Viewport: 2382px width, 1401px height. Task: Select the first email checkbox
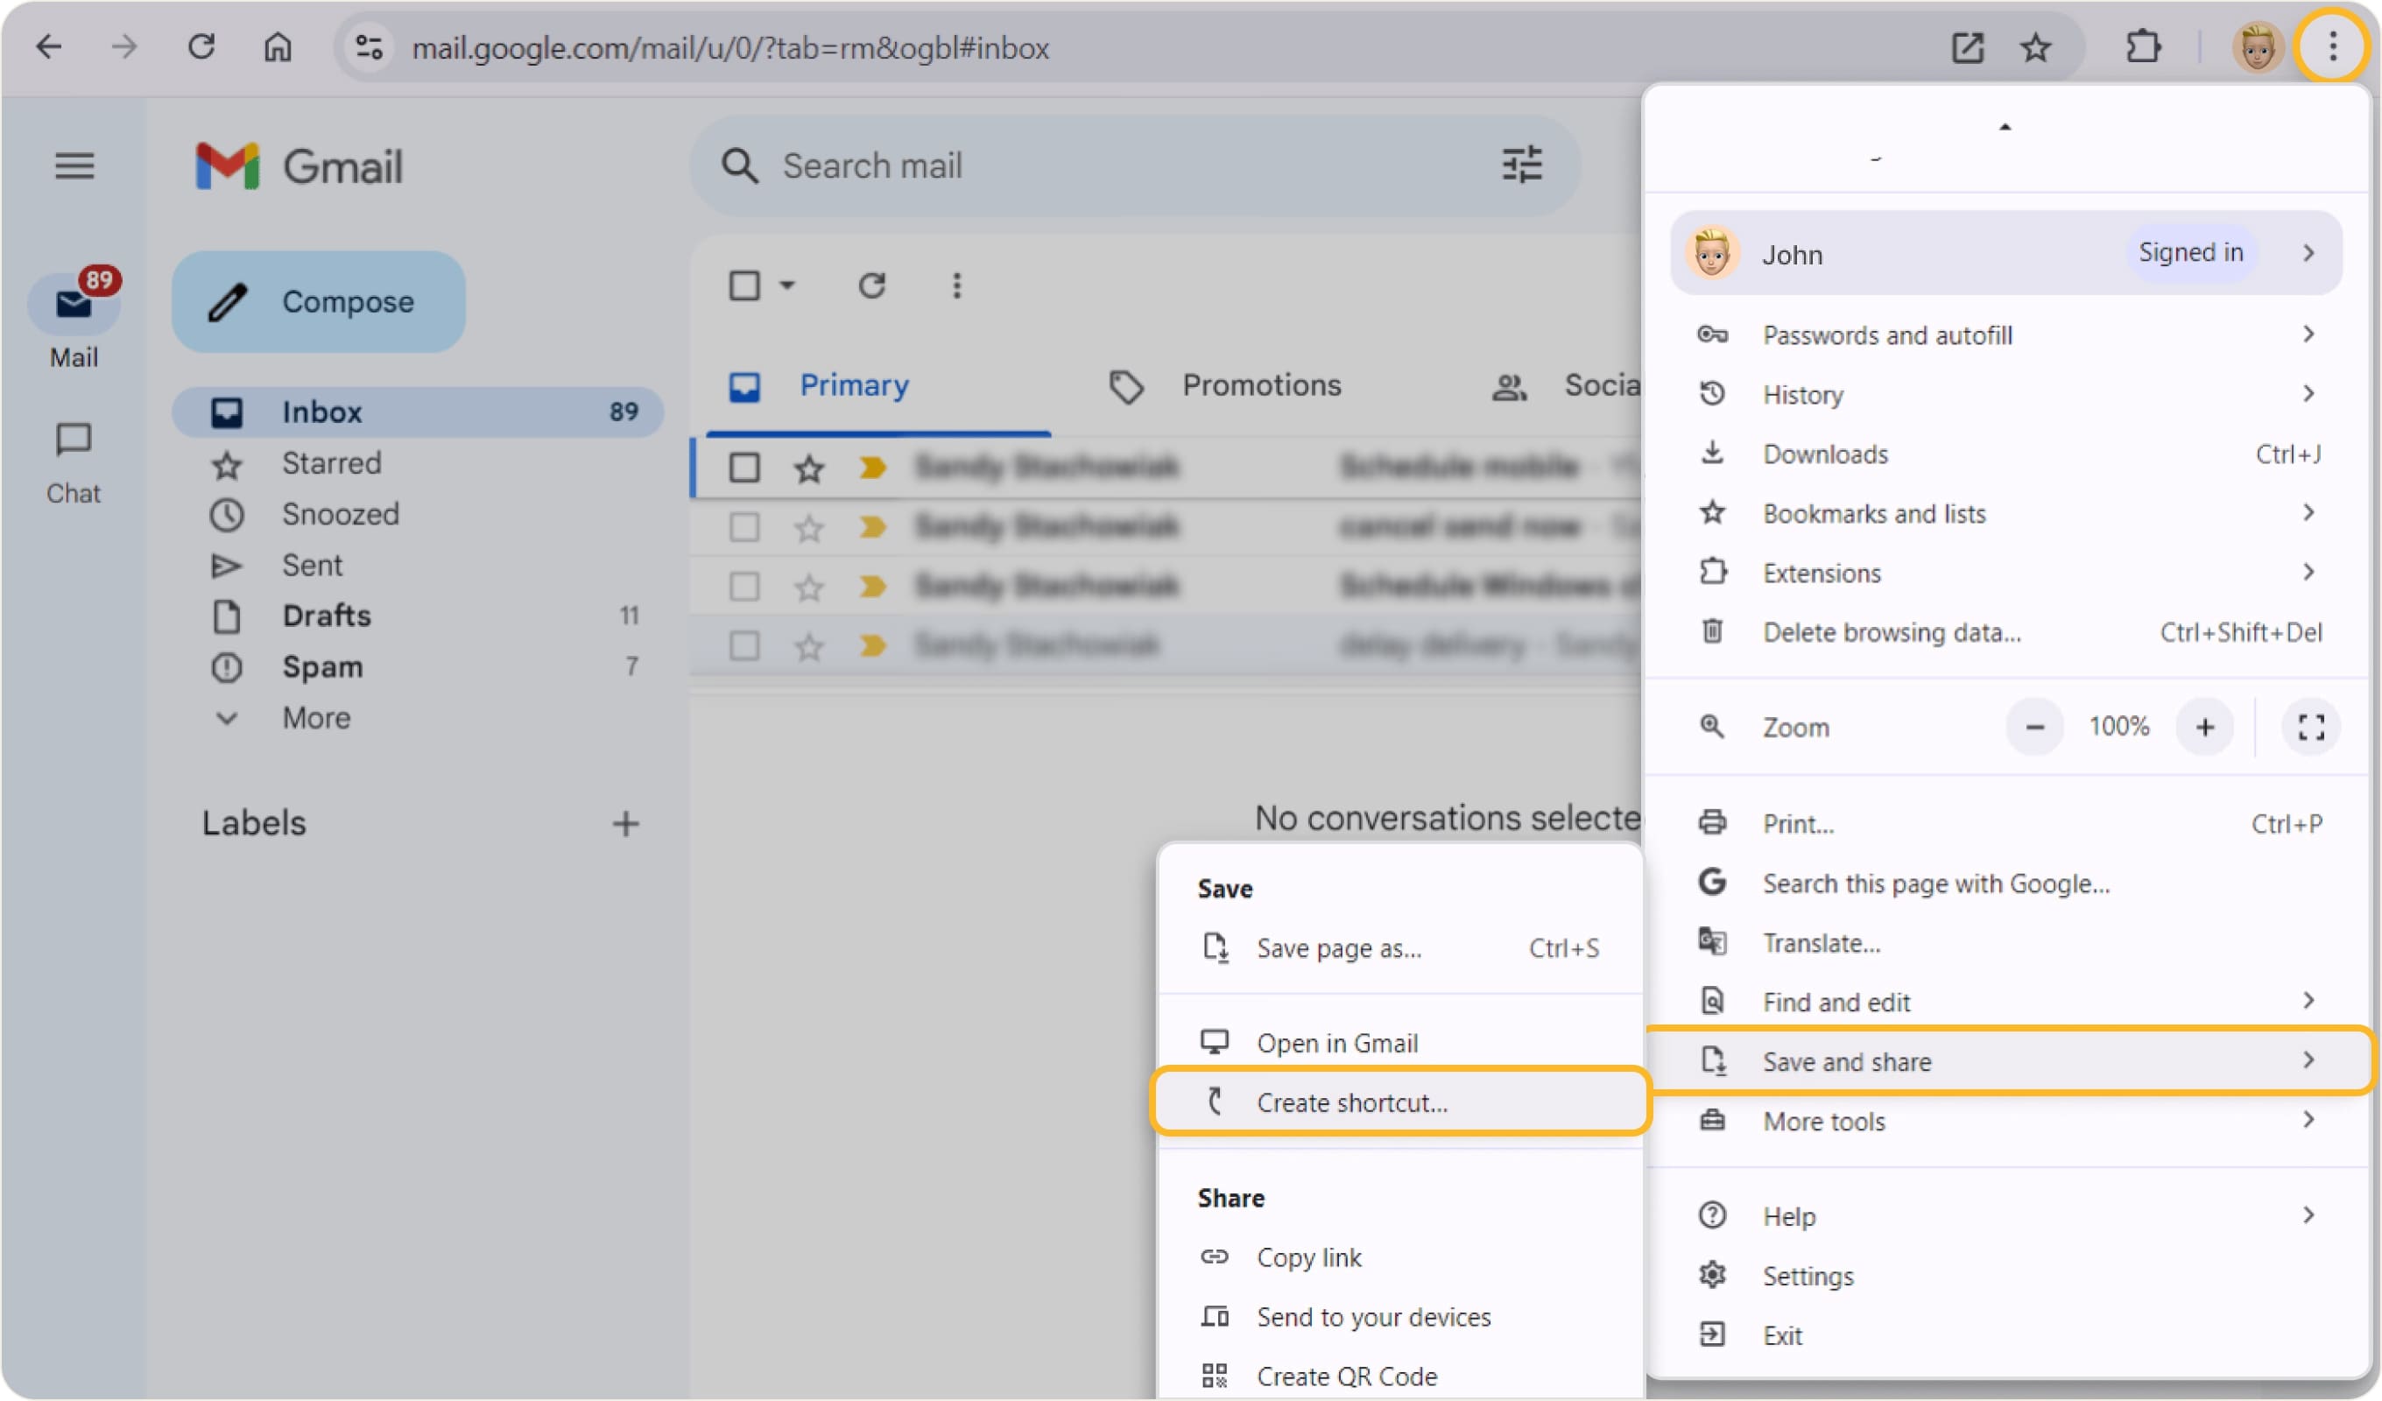pyautogui.click(x=745, y=468)
